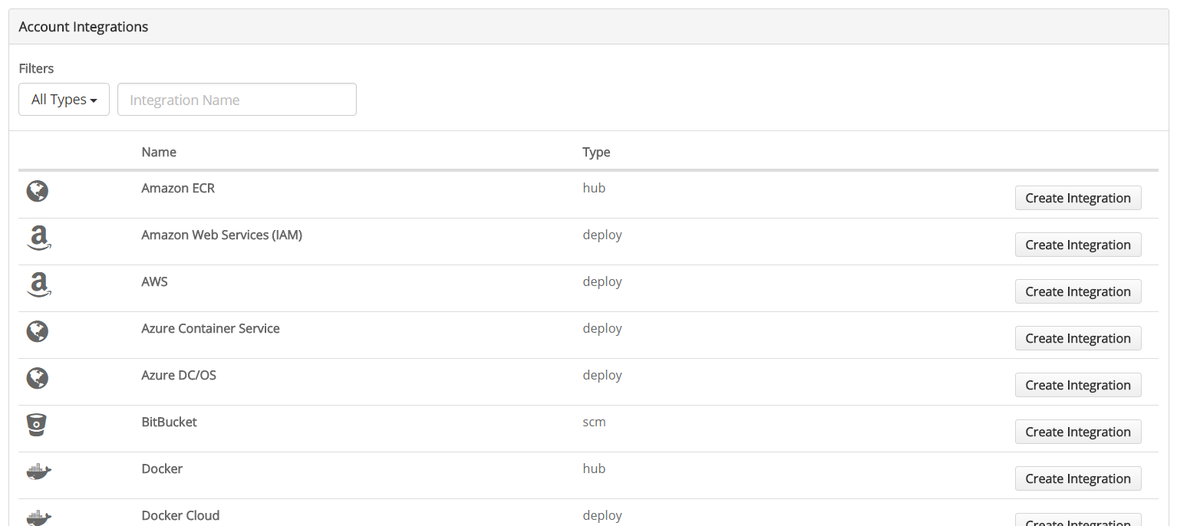Select the BitBucket name text

coord(169,422)
